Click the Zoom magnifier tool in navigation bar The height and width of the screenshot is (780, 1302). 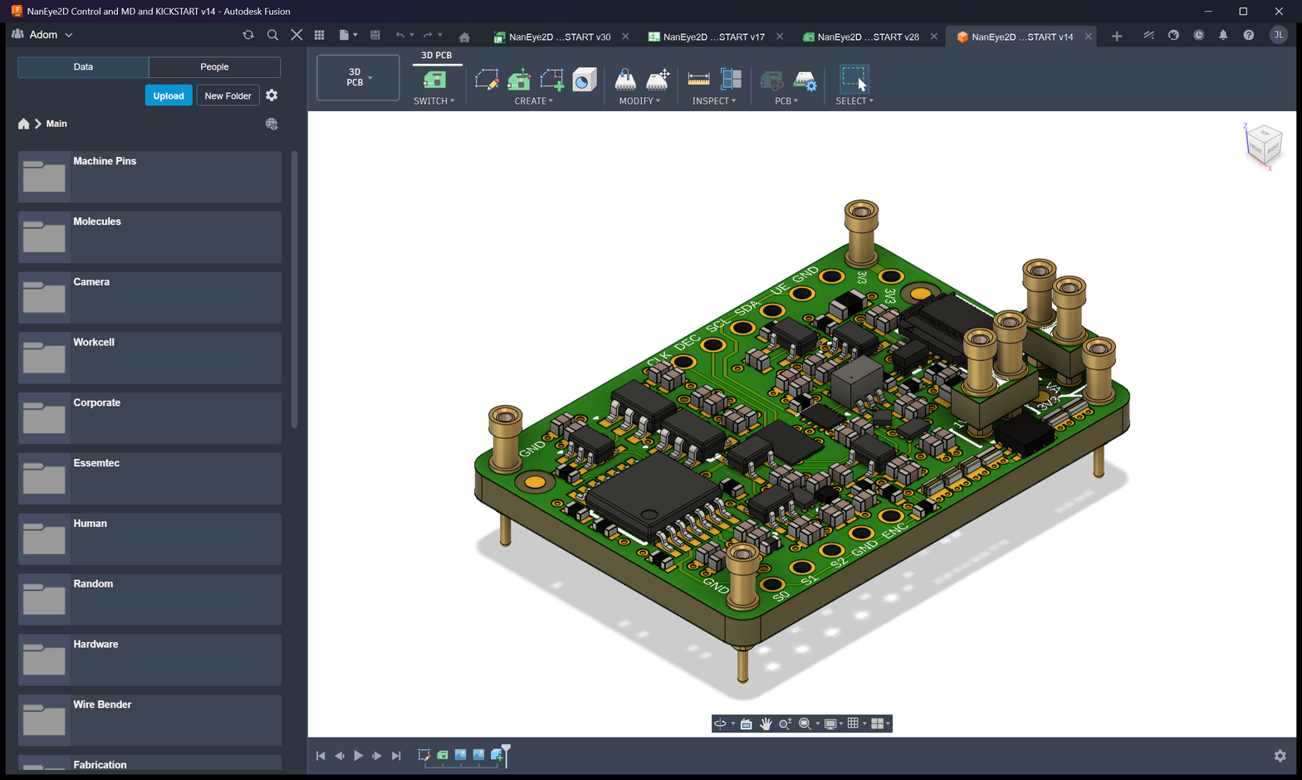click(785, 724)
